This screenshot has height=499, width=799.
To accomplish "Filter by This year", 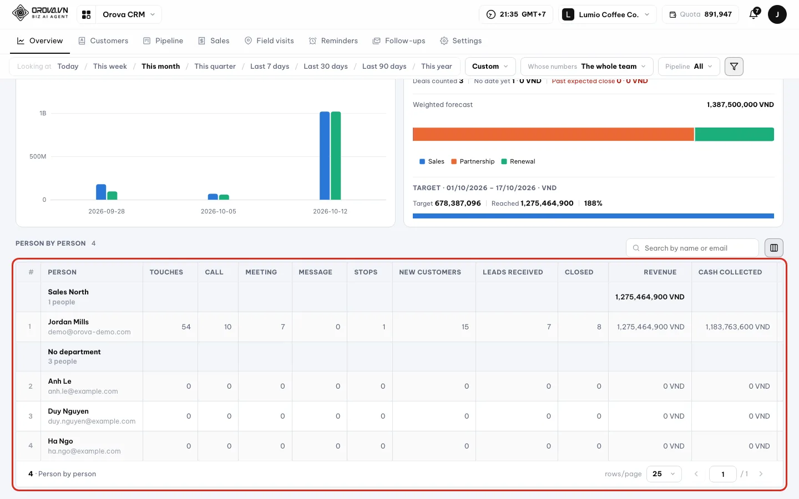I will (437, 67).
